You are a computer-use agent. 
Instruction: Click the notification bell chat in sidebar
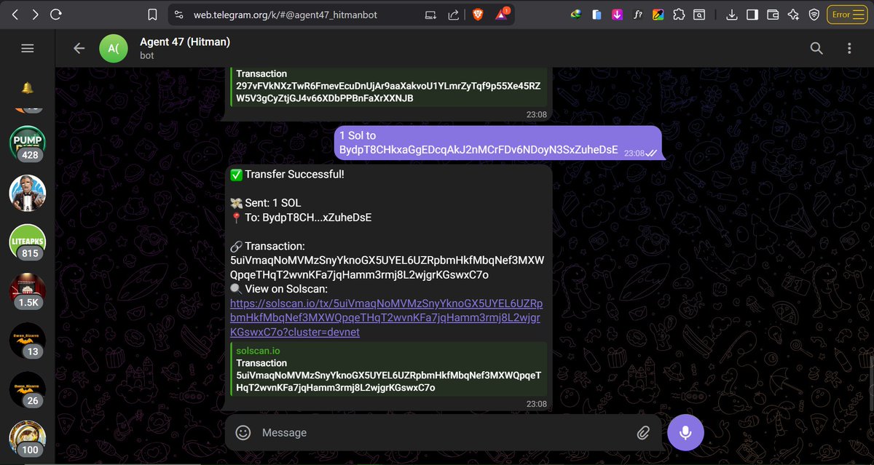click(x=28, y=88)
